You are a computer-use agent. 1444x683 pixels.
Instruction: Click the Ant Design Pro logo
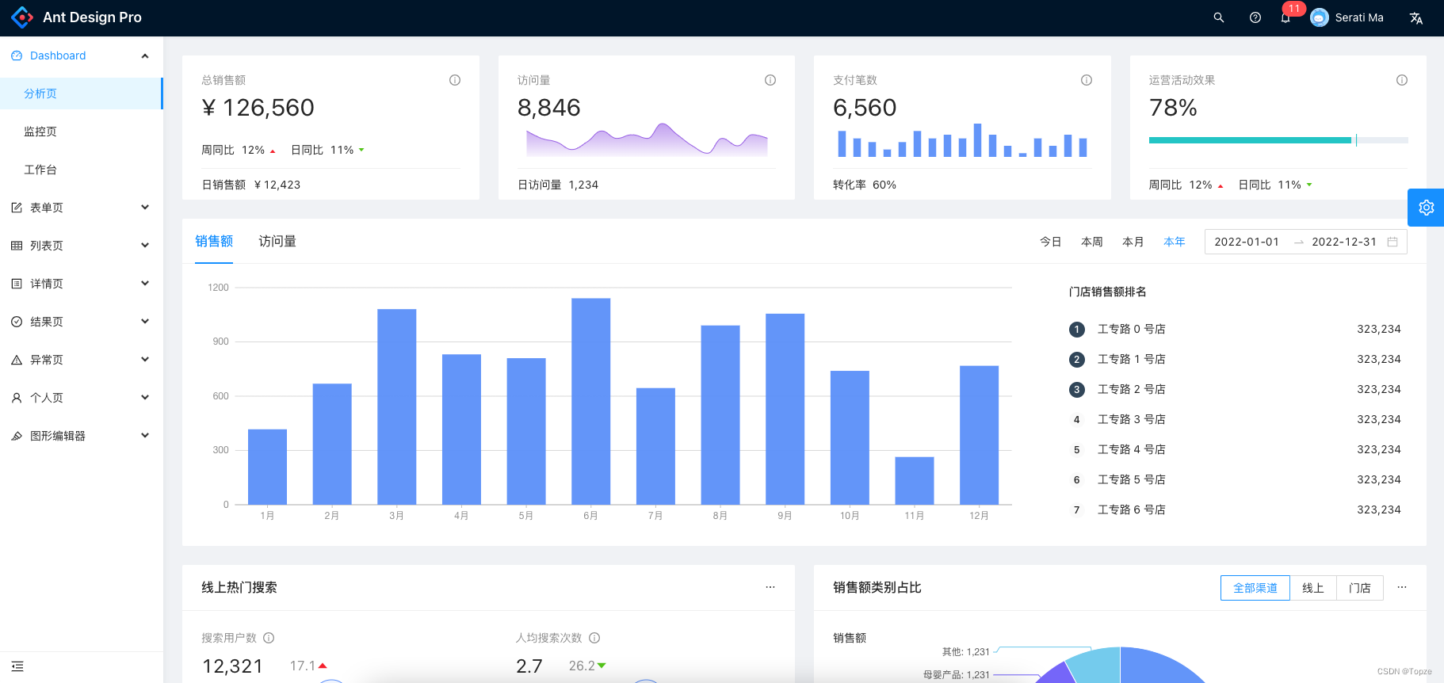(22, 17)
